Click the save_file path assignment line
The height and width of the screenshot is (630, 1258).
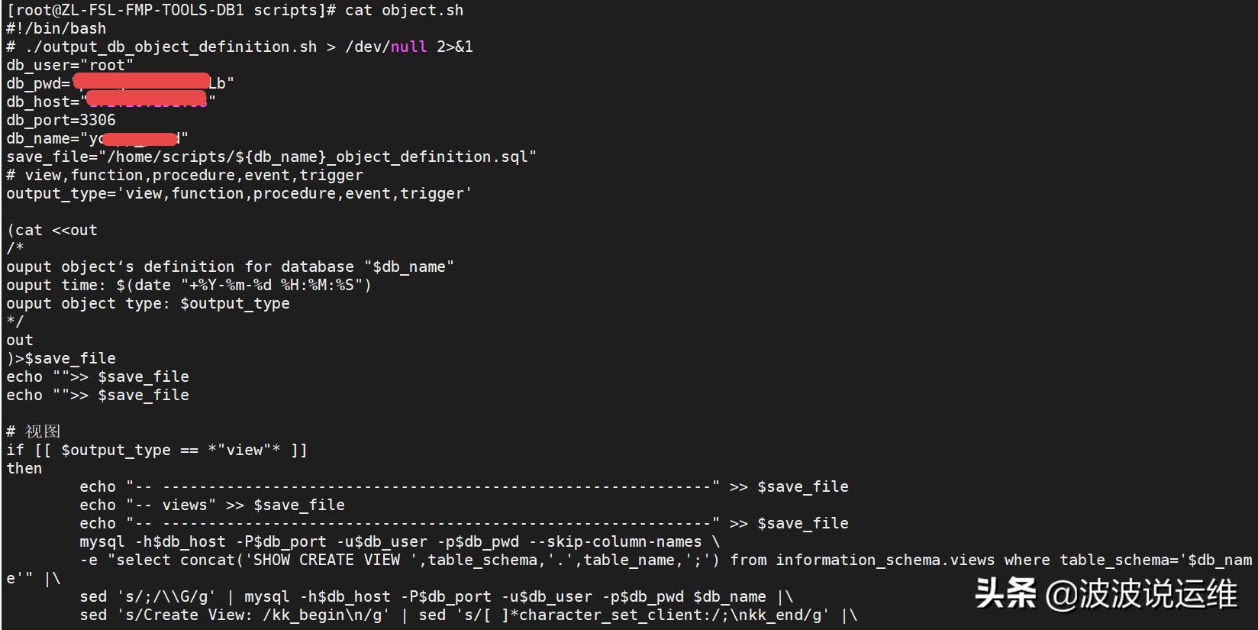pyautogui.click(x=271, y=157)
